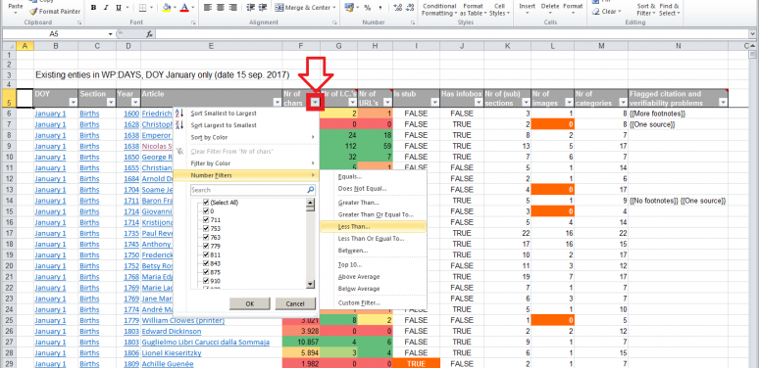This screenshot has width=759, height=368.
Task: Uncheck the 910 value checkbox
Action: [x=207, y=281]
